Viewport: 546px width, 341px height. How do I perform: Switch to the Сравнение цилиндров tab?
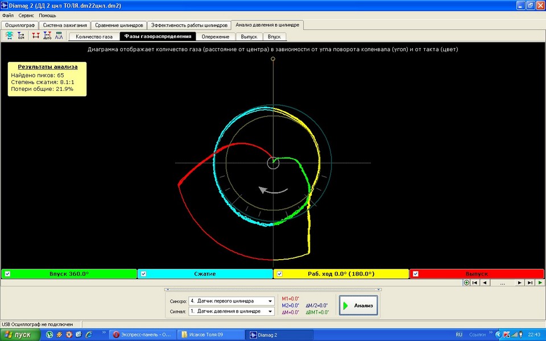point(119,25)
